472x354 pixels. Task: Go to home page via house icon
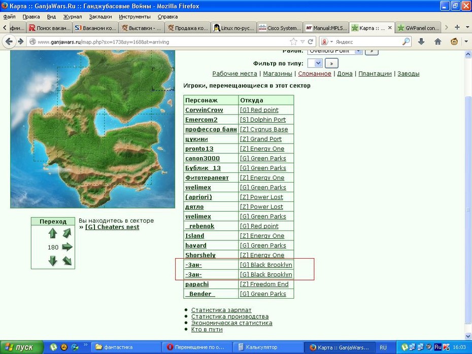(x=437, y=42)
